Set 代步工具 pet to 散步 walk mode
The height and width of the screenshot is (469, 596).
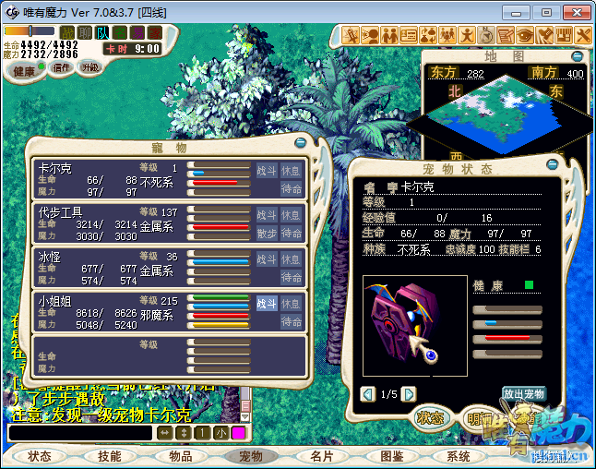point(267,234)
